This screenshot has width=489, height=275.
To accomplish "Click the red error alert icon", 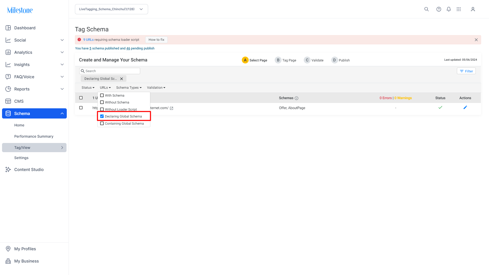I will coord(79,40).
